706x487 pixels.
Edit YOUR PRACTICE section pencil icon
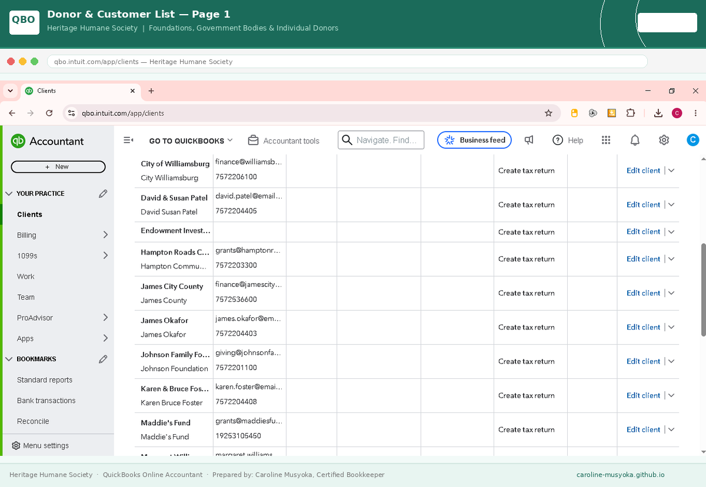coord(103,193)
